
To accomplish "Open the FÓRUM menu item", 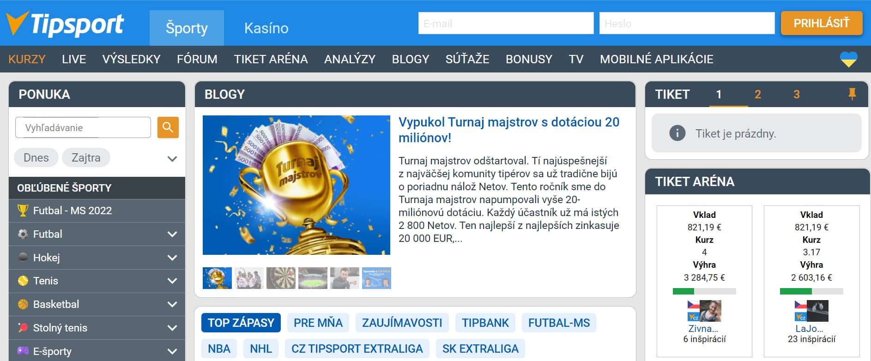I will (197, 59).
